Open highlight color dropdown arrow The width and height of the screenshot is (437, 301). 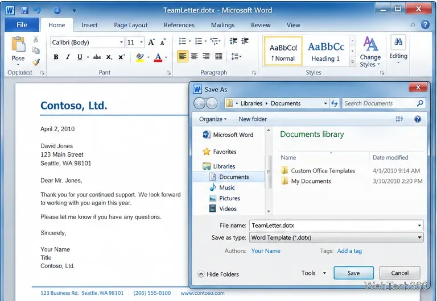[x=149, y=57]
